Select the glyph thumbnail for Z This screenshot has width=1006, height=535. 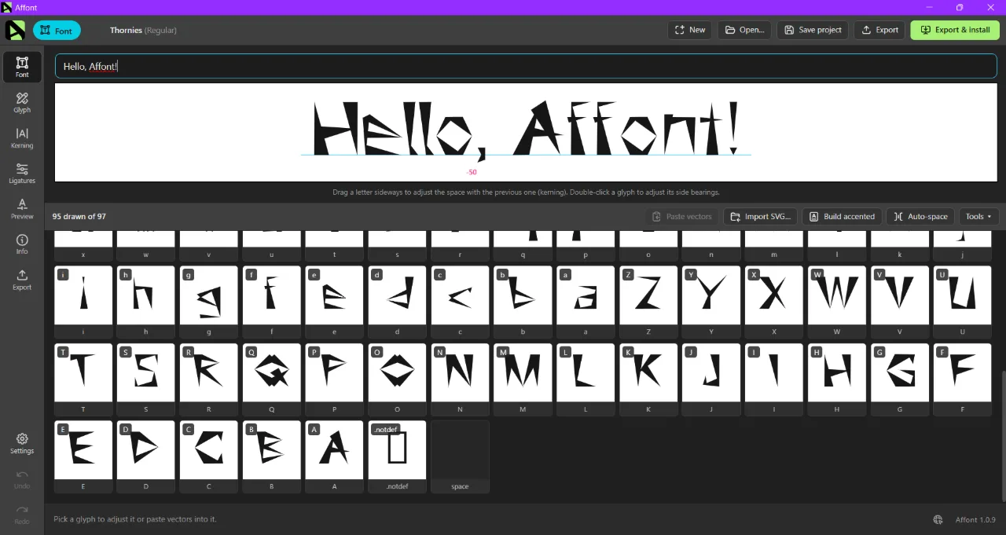648,302
